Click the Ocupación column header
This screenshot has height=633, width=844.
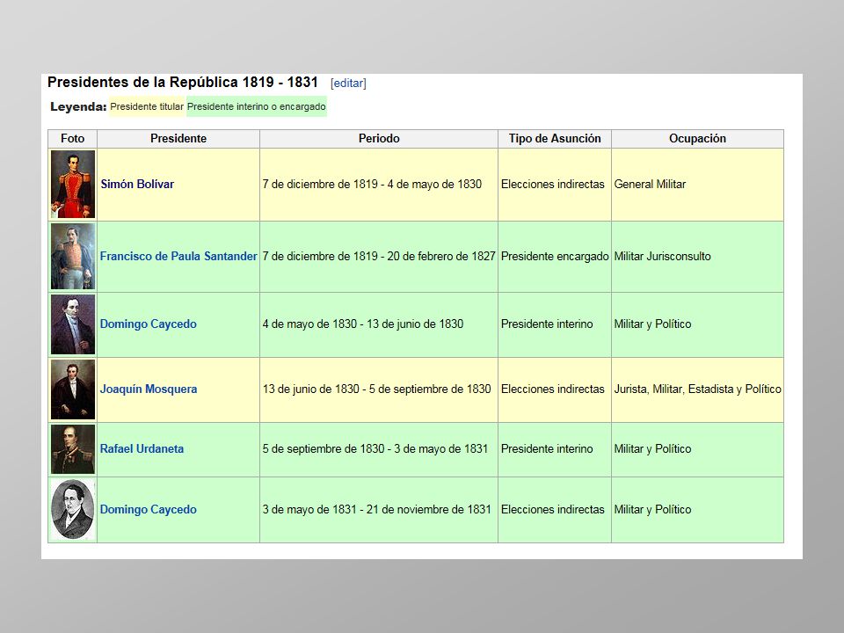pyautogui.click(x=697, y=138)
